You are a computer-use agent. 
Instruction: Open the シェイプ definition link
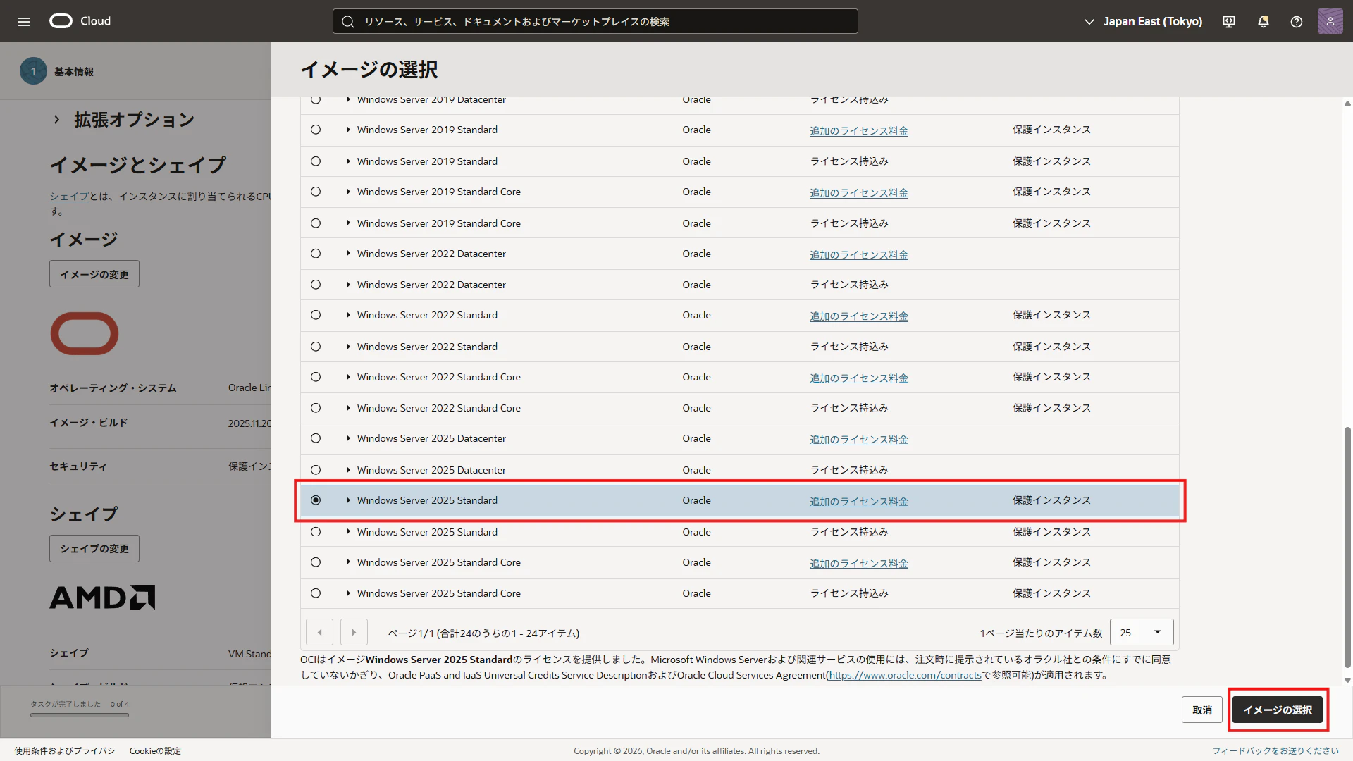69,197
